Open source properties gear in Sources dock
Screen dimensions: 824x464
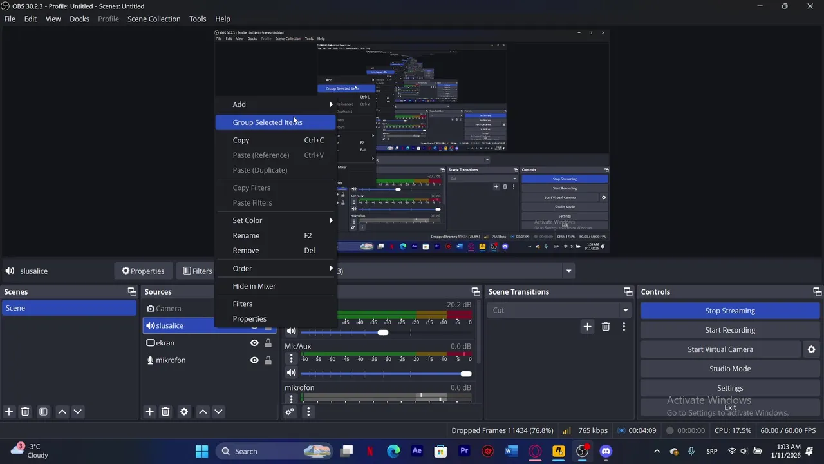[184, 412]
